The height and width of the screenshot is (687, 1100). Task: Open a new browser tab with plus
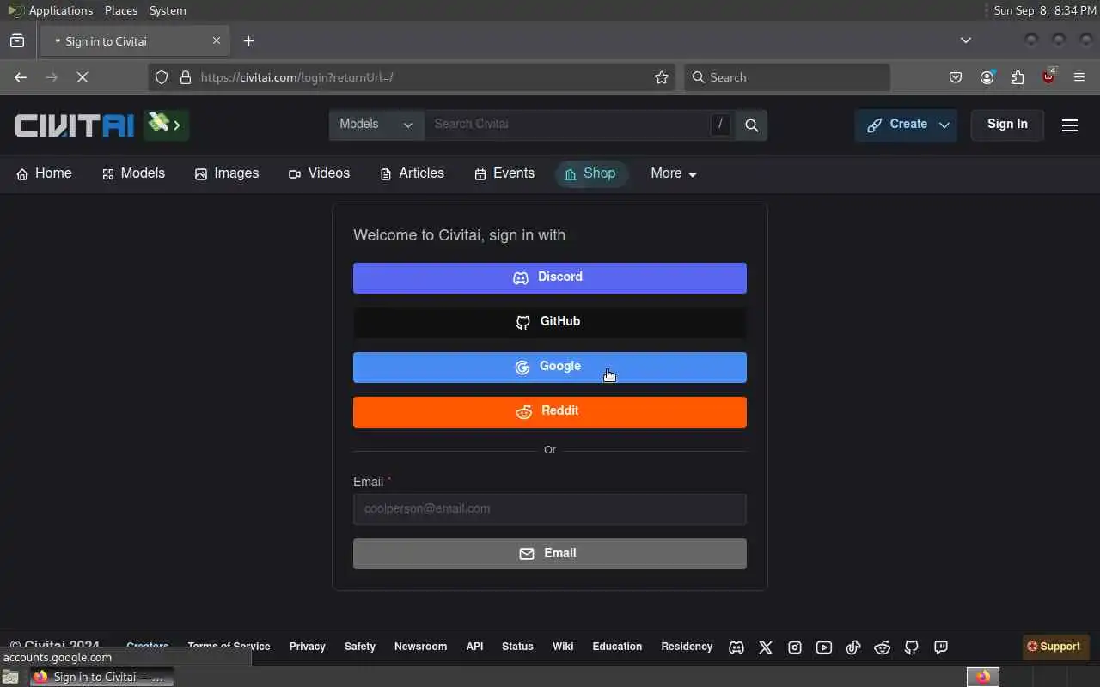(248, 41)
